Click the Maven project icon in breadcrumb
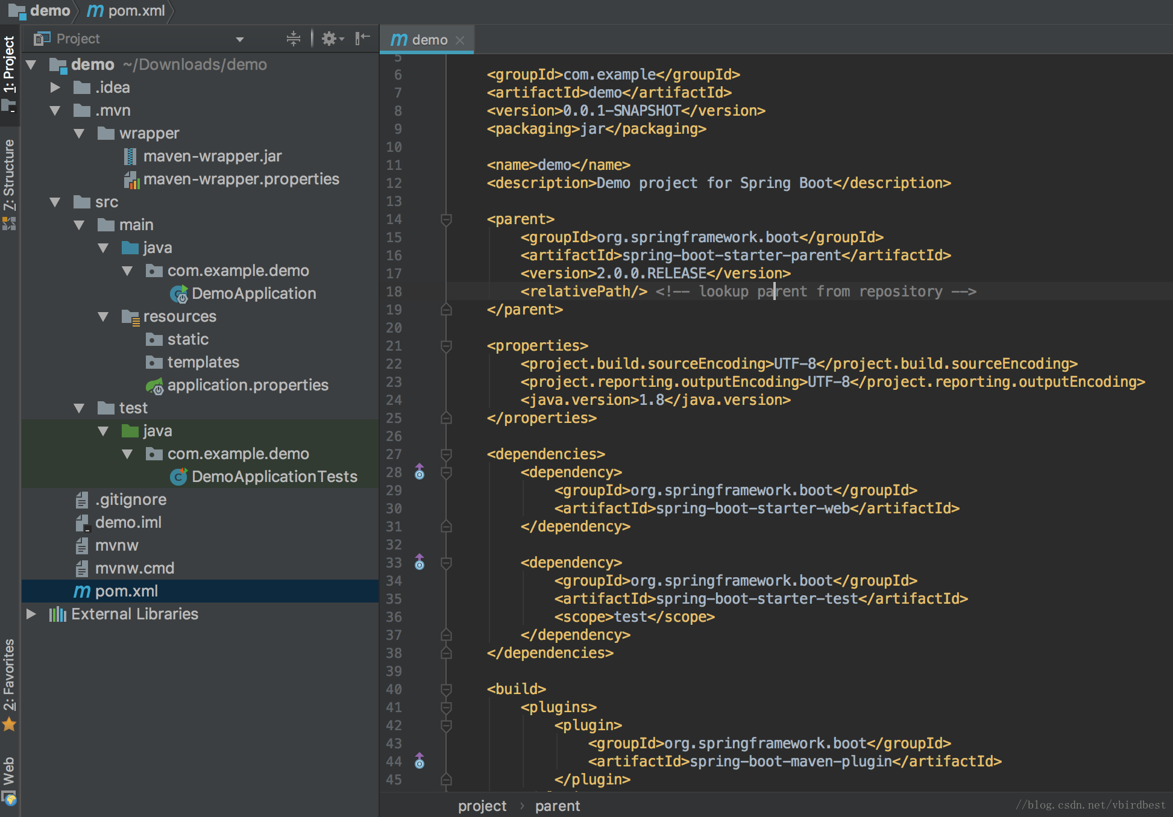The image size is (1173, 817). coord(89,10)
